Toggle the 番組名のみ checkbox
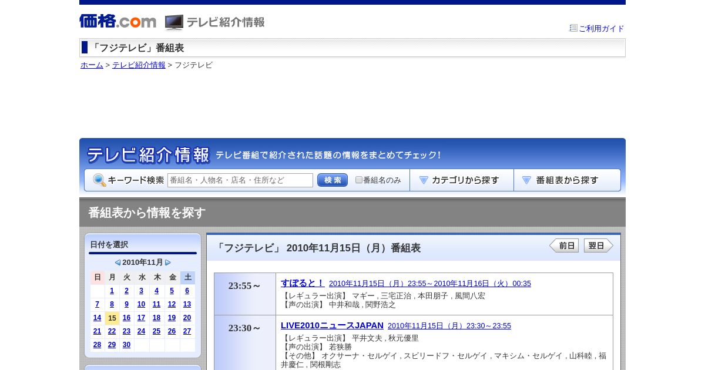The width and height of the screenshot is (705, 370). coord(359,180)
